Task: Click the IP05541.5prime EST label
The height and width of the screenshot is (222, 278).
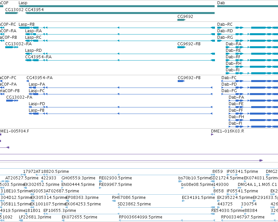Action: coord(242,191)
